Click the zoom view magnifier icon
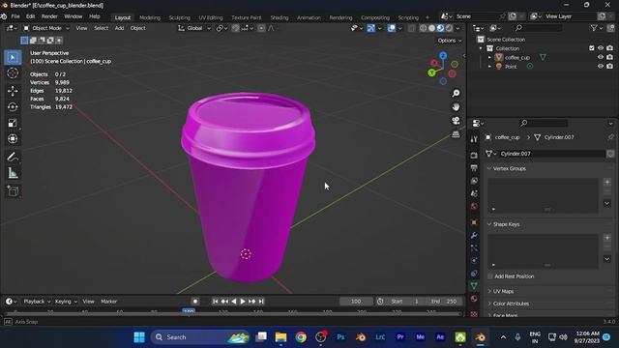Viewport: 619px width, 348px height. coord(456,93)
